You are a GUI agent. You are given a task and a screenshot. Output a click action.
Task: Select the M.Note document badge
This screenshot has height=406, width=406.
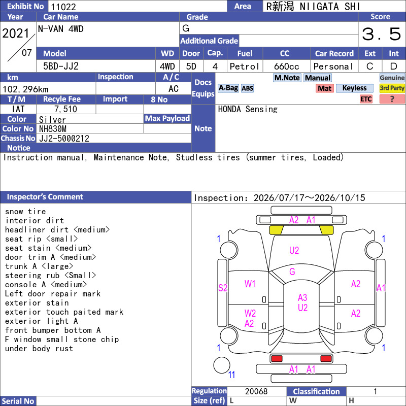click(287, 78)
